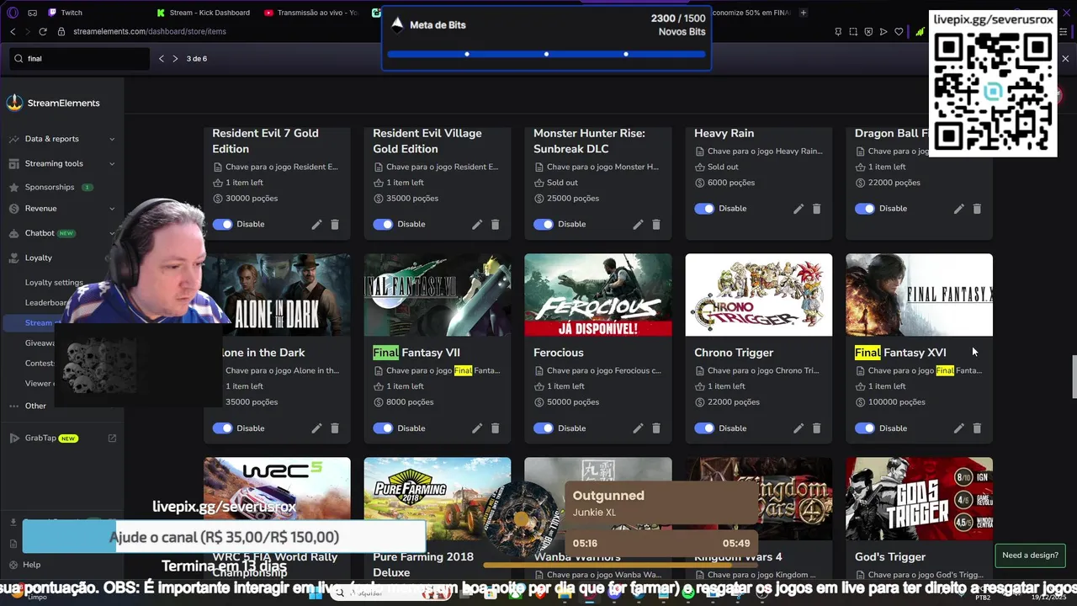Delete the Monster Hunter Rise Sunbreak item

click(656, 225)
